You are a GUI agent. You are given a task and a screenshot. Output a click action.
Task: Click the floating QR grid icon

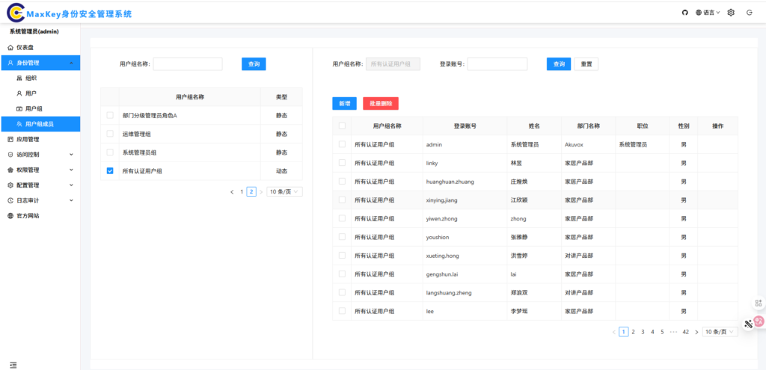(758, 303)
